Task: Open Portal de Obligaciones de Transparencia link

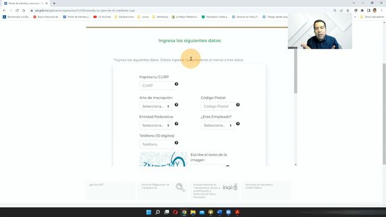Action: [155, 186]
